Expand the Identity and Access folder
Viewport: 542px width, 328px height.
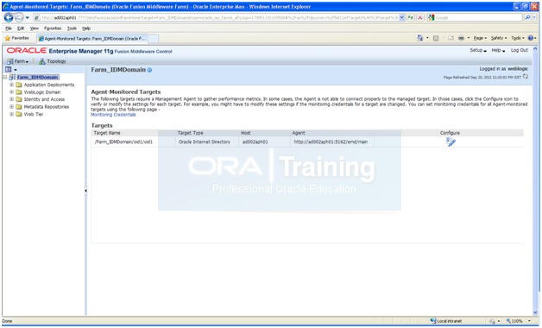coord(11,99)
